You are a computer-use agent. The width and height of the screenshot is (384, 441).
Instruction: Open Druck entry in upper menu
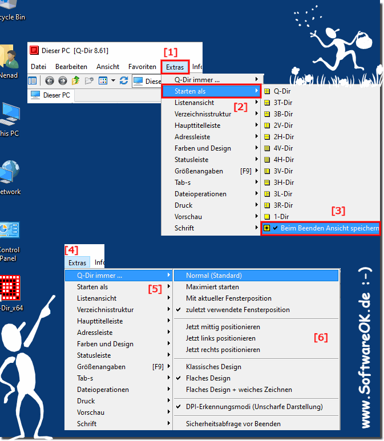[x=211, y=205]
